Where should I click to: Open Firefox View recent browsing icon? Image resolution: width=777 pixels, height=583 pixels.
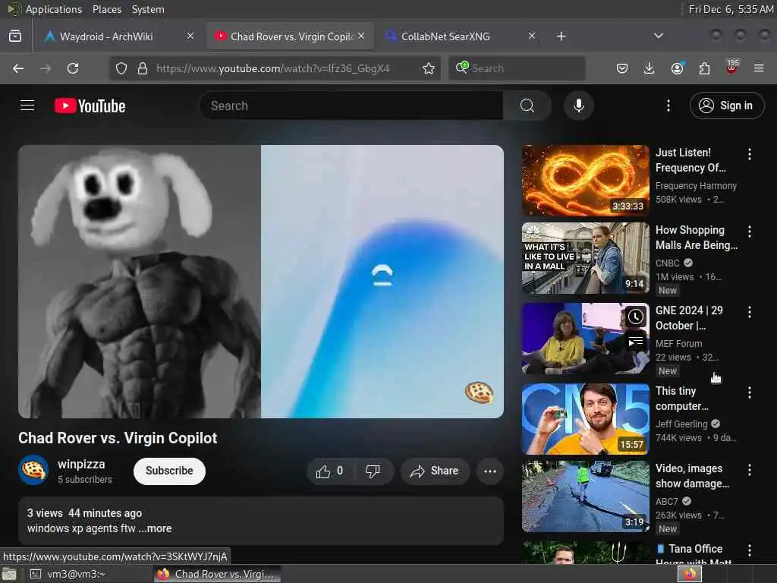15,36
